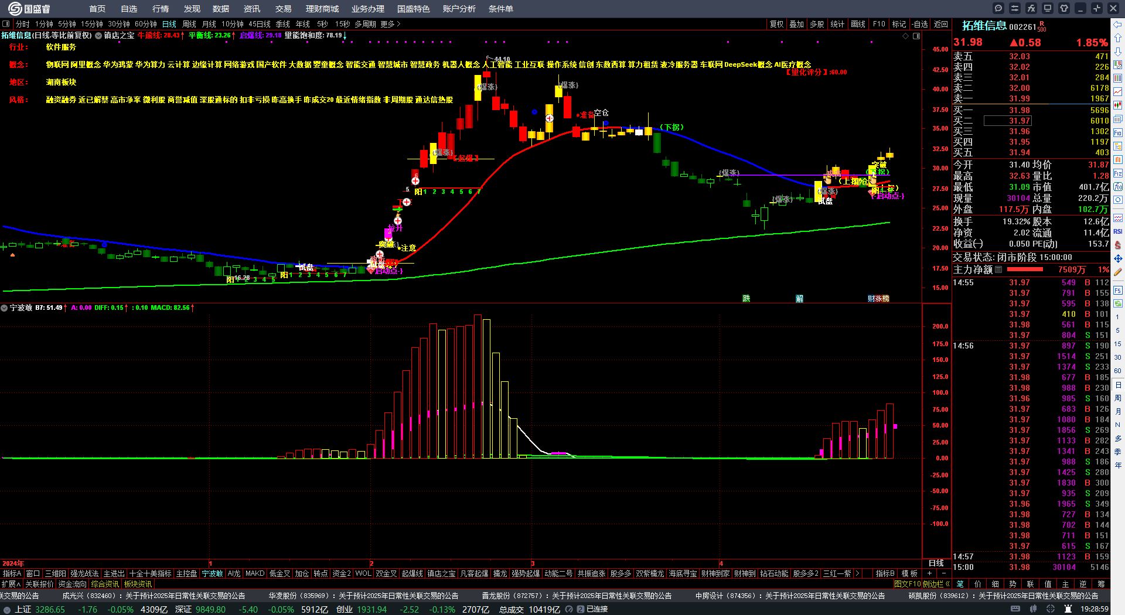Click the keyboard icon in status bar
Viewport: 1125px width, 615px height.
[1015, 609]
